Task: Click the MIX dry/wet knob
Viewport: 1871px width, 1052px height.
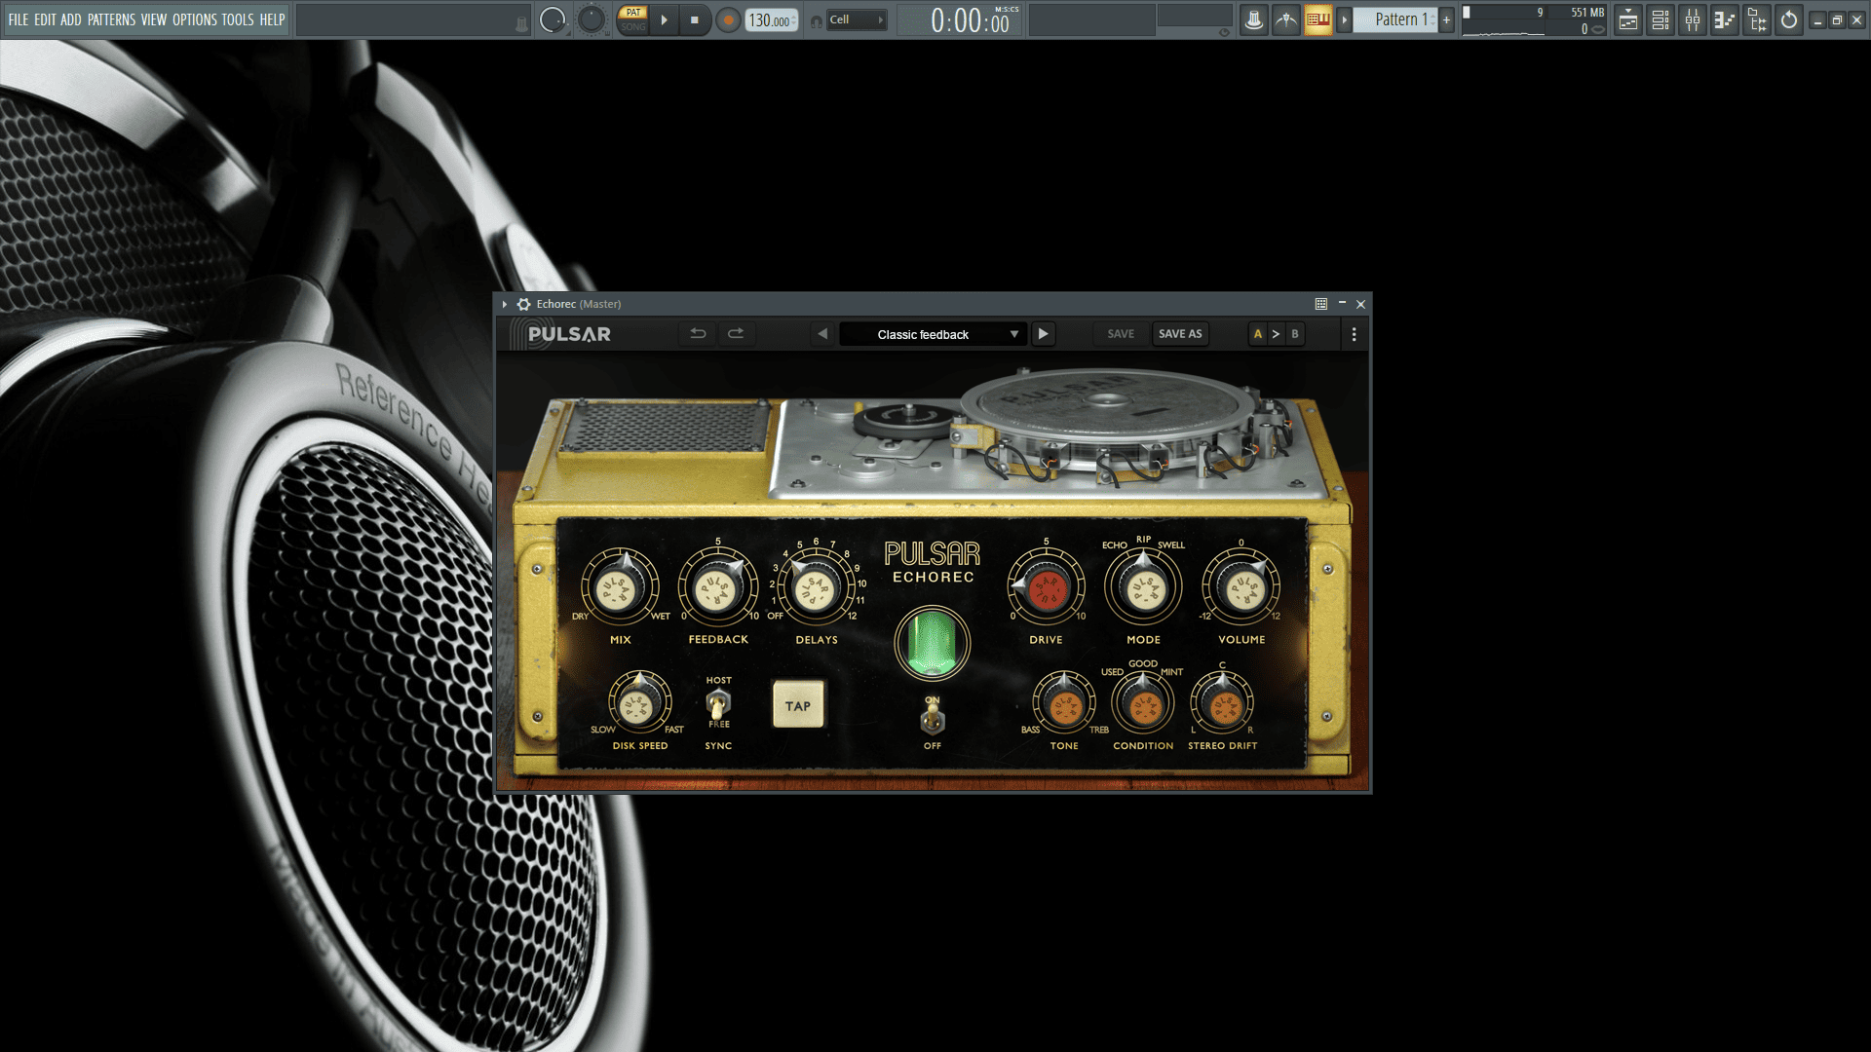Action: pos(621,586)
